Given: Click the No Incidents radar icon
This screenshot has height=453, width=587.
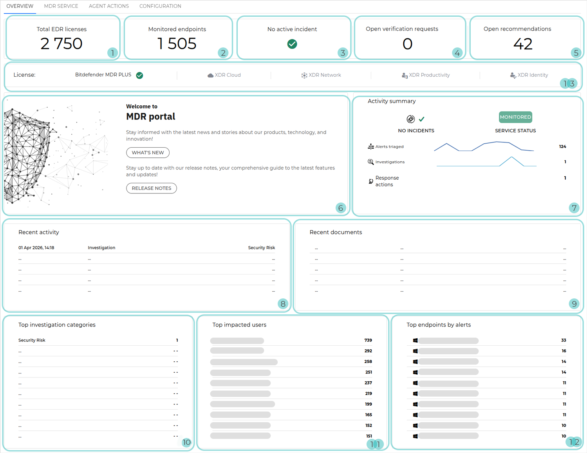Looking at the screenshot, I should [x=410, y=119].
